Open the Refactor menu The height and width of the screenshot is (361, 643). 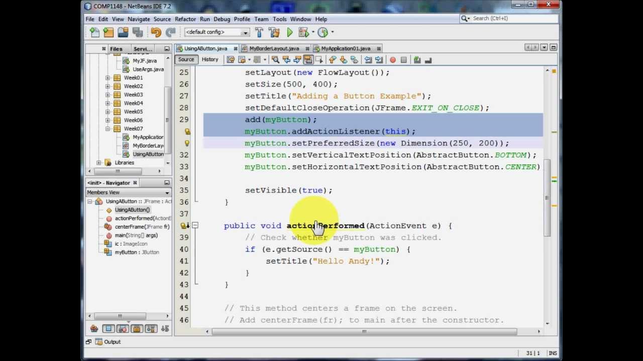pyautogui.click(x=185, y=19)
